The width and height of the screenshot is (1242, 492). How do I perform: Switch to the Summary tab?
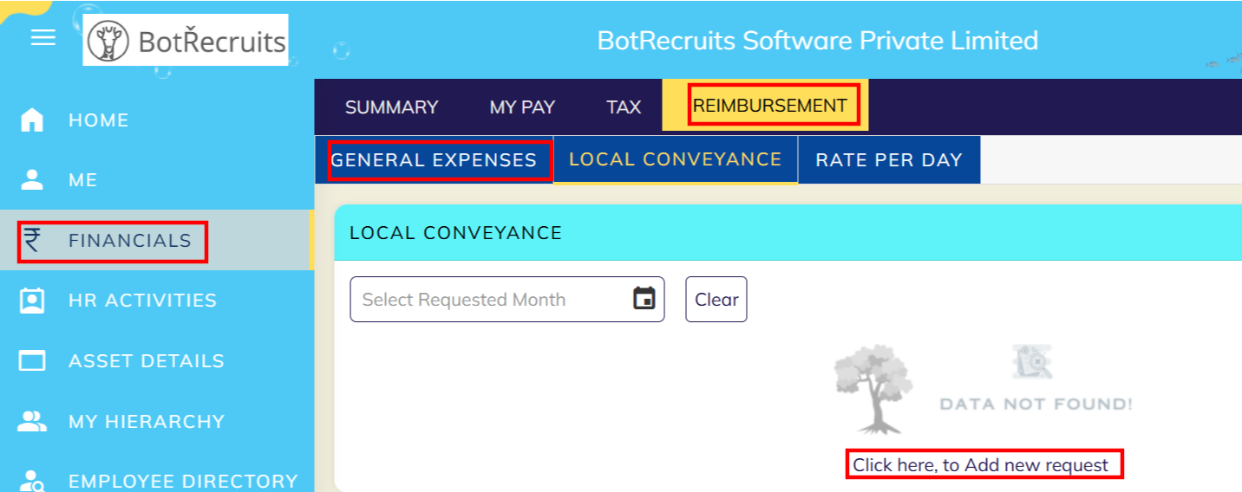(391, 107)
